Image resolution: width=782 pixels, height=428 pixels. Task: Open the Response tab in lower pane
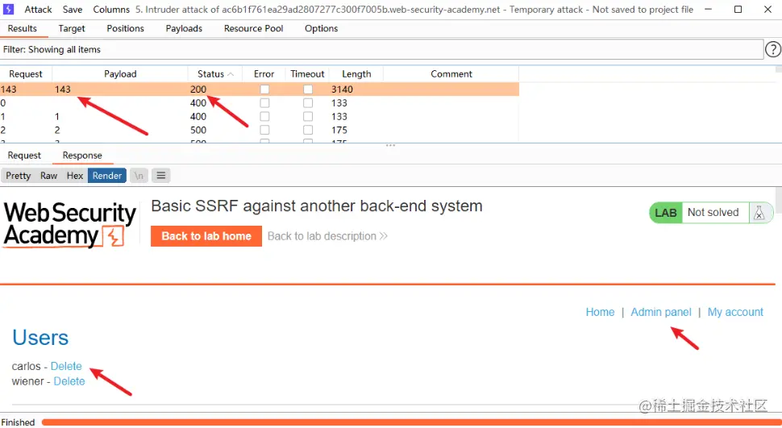point(82,155)
